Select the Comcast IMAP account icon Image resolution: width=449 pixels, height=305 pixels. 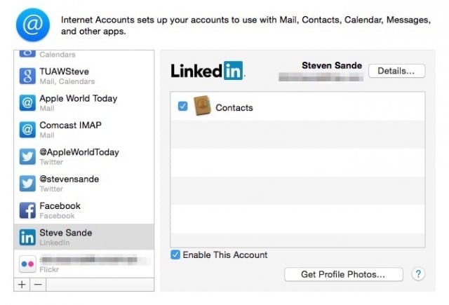point(27,130)
